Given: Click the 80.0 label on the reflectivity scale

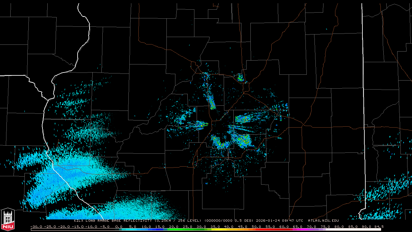Looking at the screenshot, I should pyautogui.click(x=339, y=227).
